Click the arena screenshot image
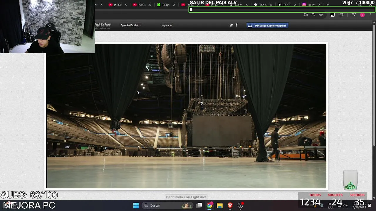This screenshot has width=376, height=211. pyautogui.click(x=186, y=116)
